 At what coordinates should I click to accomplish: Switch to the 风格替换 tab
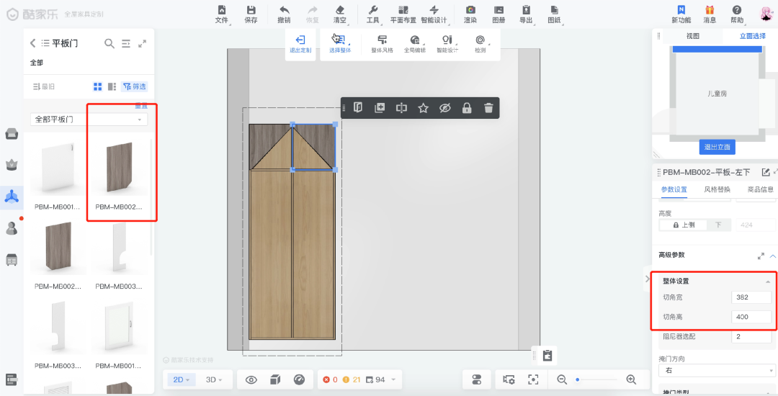(717, 189)
